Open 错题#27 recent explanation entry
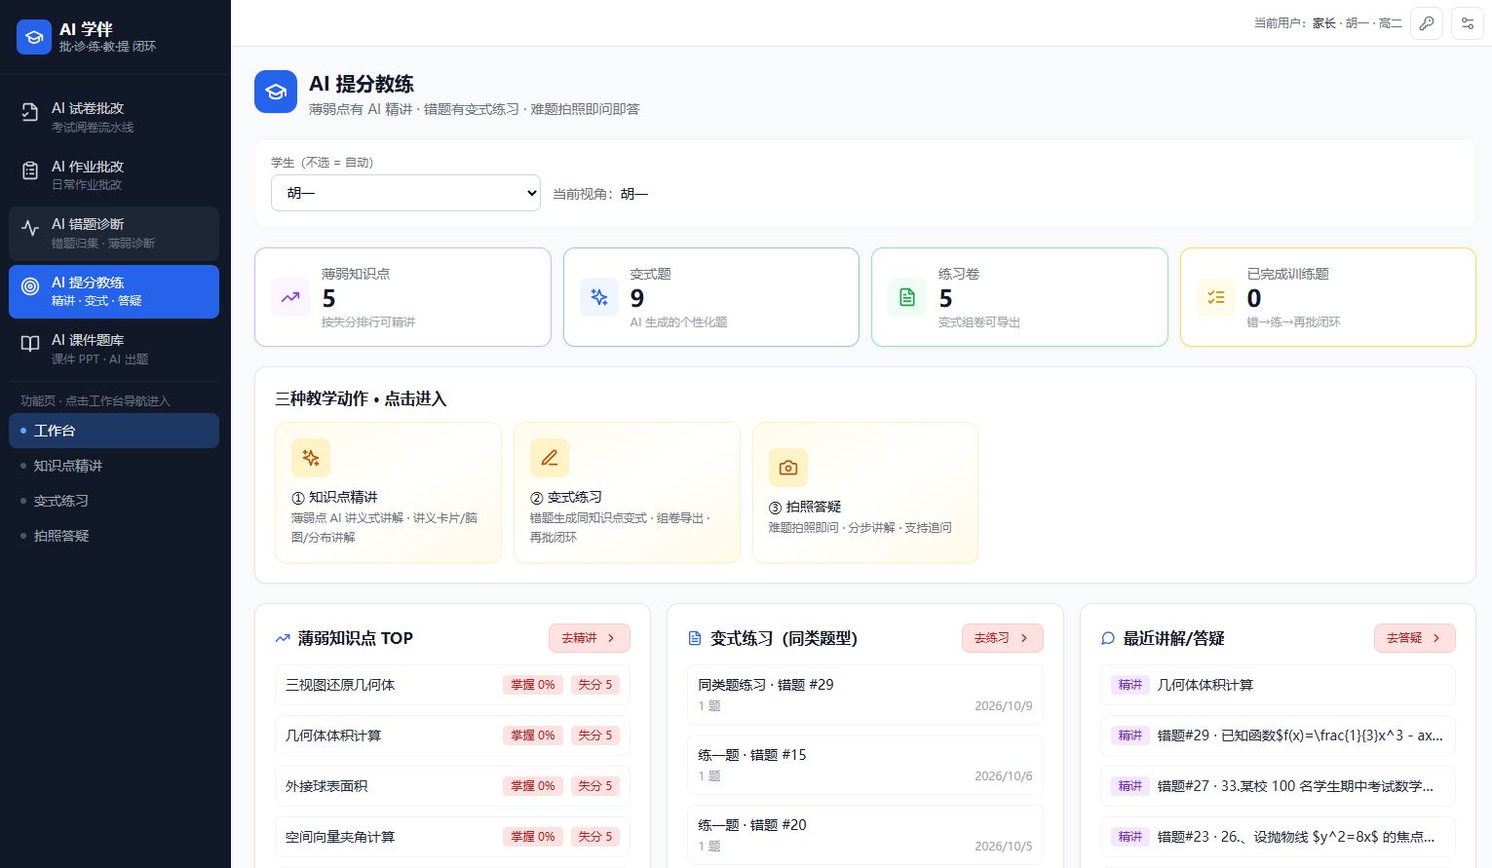 tap(1278, 786)
